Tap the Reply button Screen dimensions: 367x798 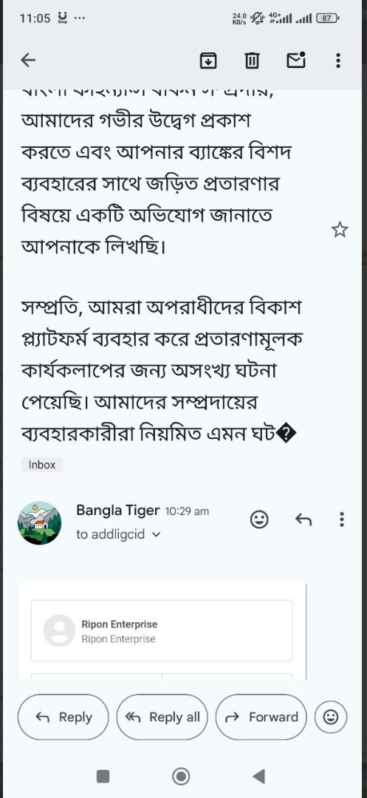coord(64,717)
